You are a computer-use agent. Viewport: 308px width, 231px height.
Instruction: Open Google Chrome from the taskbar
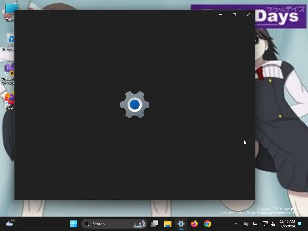tap(207, 224)
